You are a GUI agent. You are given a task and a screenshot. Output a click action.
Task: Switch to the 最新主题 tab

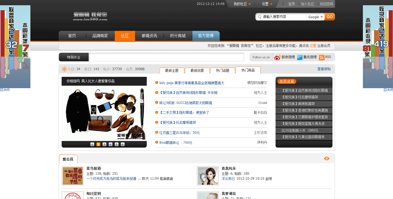(172, 70)
